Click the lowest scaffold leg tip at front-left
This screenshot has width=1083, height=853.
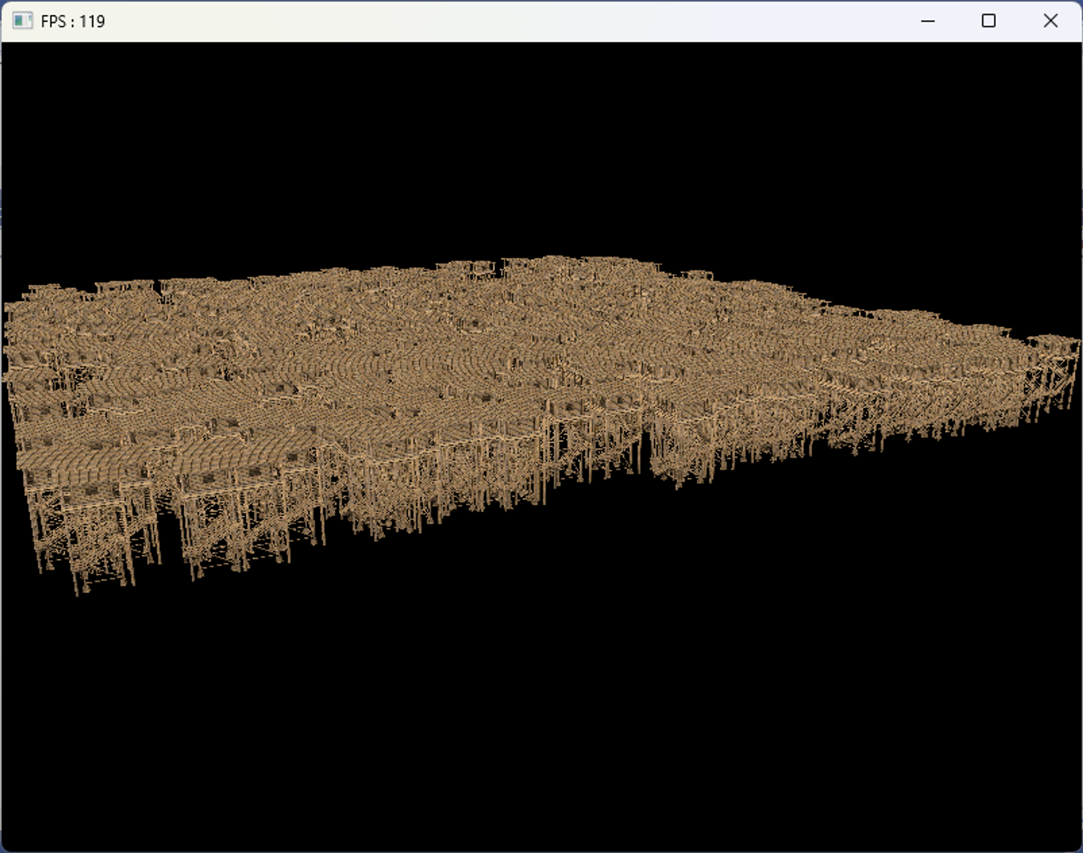tap(76, 593)
